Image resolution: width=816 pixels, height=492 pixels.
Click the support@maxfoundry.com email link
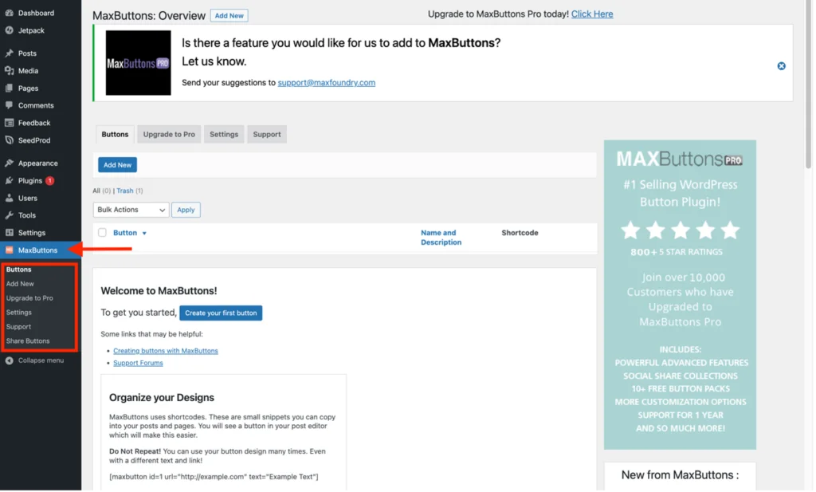click(x=328, y=83)
